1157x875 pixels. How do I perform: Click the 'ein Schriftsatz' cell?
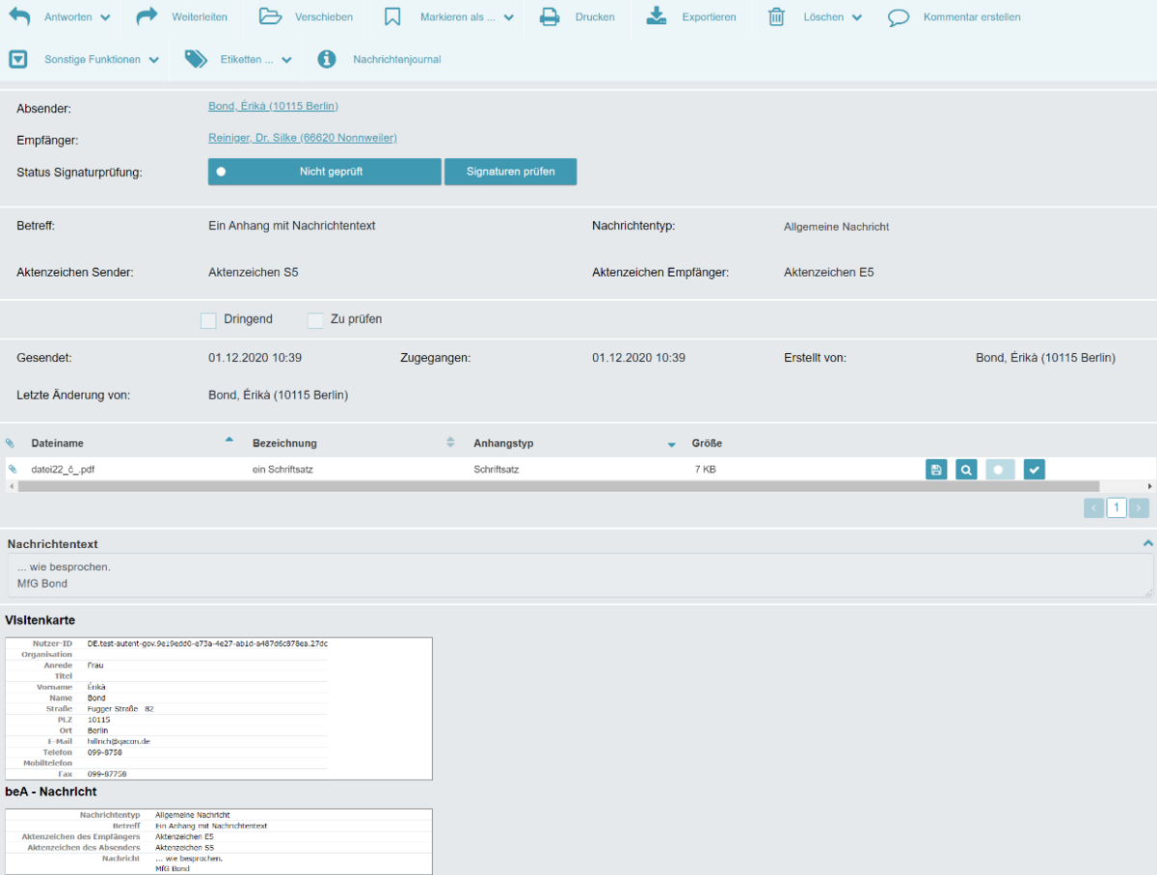[x=283, y=470]
